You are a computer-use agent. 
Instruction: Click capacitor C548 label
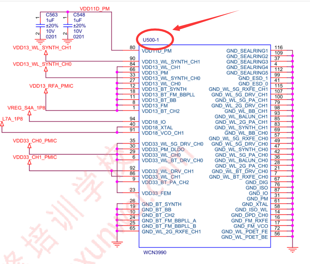coord(79,15)
